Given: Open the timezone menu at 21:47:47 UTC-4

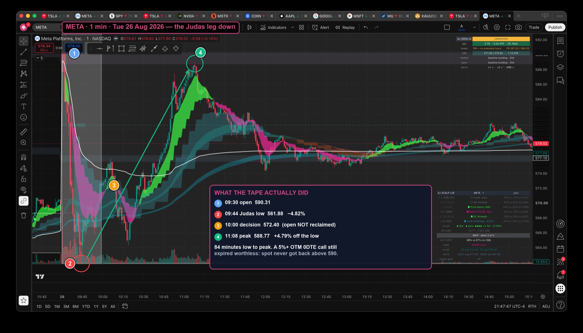Looking at the screenshot, I should (x=509, y=306).
